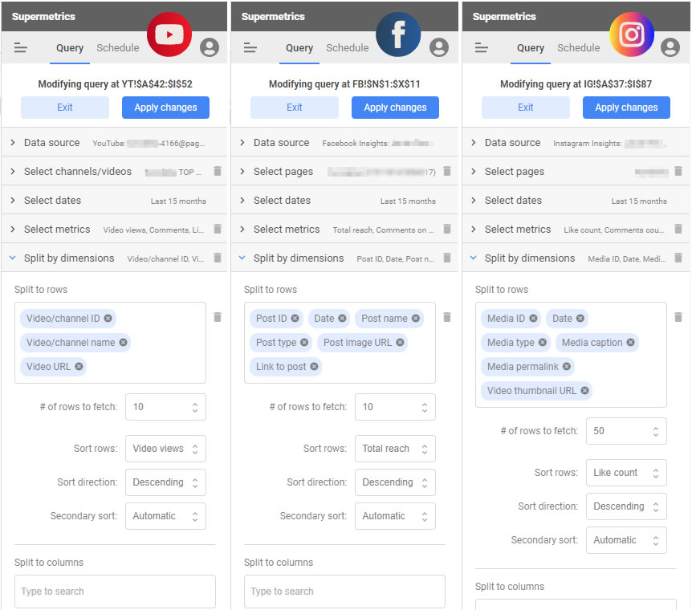The image size is (692, 610).
Task: Clear YouTube Select metrics with trash icon
Action: (x=218, y=229)
